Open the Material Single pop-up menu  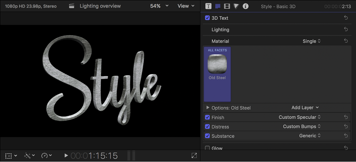pos(312,41)
